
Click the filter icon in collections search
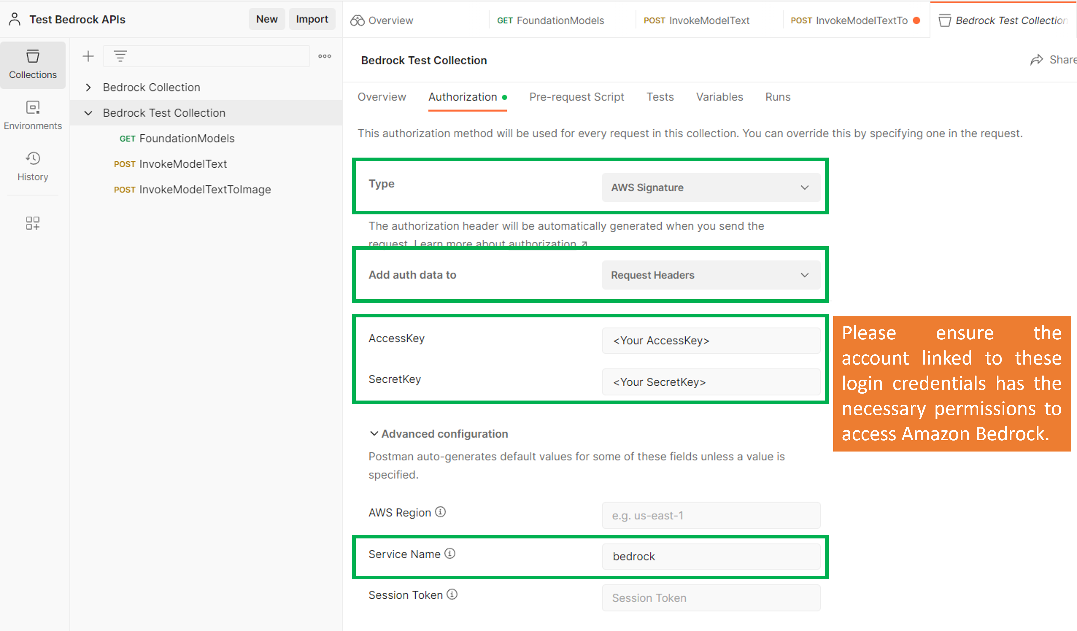point(120,56)
